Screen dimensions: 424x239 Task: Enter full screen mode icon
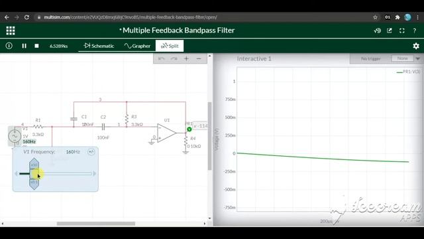tap(402, 31)
